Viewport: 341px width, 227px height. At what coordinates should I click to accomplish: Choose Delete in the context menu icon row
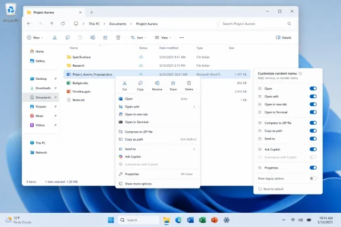click(189, 86)
